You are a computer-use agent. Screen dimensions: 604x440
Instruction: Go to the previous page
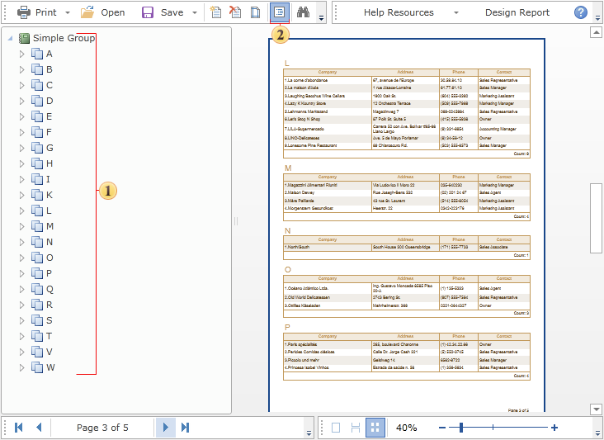(38, 428)
